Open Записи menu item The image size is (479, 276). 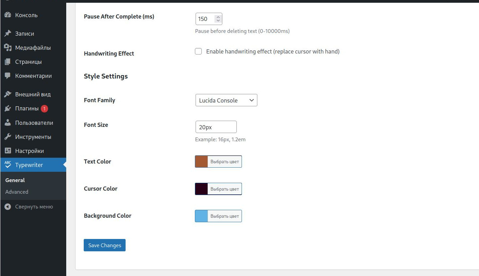coord(33,34)
